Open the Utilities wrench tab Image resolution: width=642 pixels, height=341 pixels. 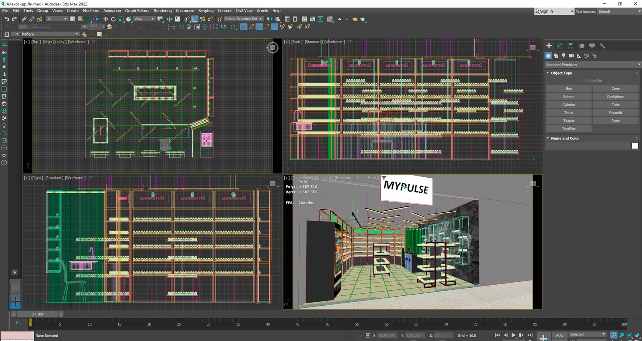click(x=603, y=46)
